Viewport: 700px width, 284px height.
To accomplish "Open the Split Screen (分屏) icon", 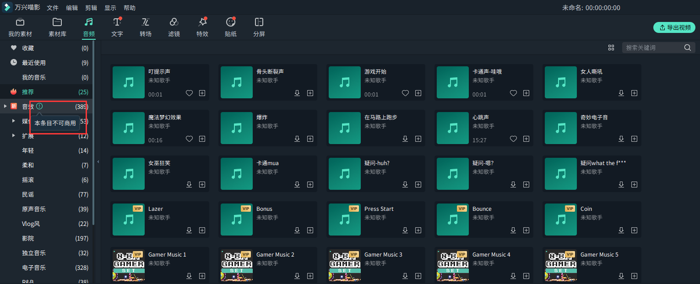I will pos(259,22).
